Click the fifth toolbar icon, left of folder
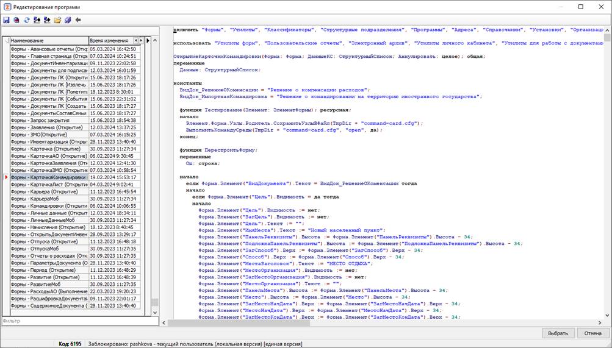Viewport: 612px width, 348px height. click(47, 20)
